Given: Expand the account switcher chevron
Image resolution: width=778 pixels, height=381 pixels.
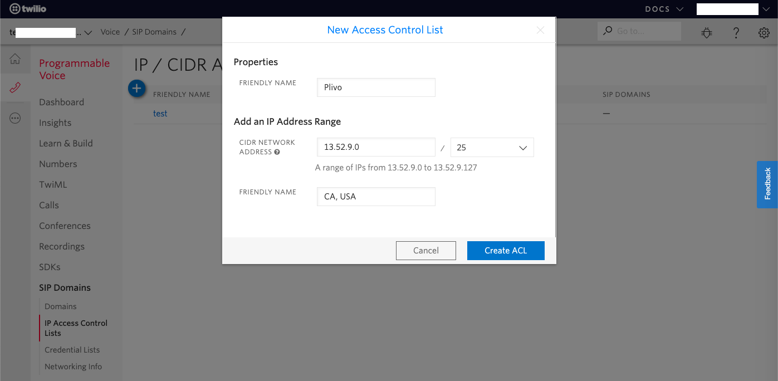Looking at the screenshot, I should tap(88, 32).
